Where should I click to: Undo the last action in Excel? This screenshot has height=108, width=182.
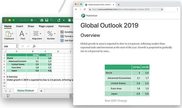tap(52, 20)
